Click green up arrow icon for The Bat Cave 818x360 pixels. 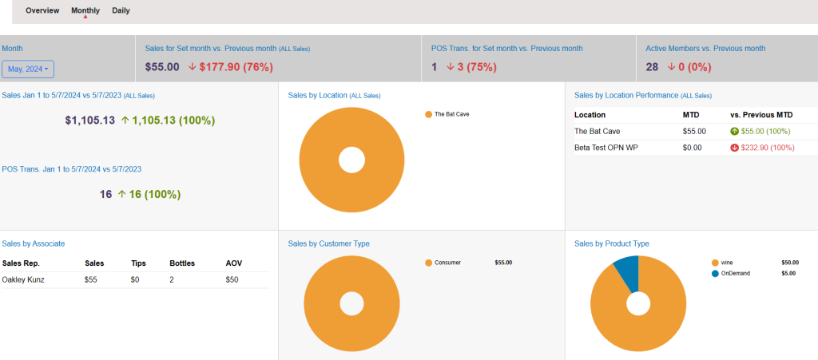[735, 131]
